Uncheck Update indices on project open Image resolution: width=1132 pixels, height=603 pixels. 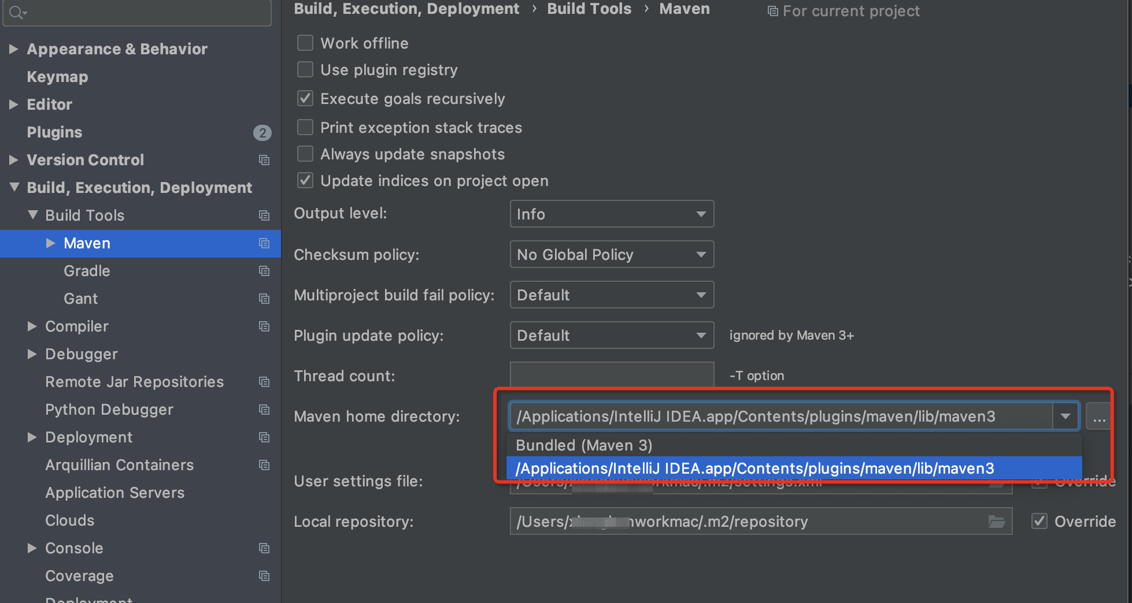coord(305,181)
